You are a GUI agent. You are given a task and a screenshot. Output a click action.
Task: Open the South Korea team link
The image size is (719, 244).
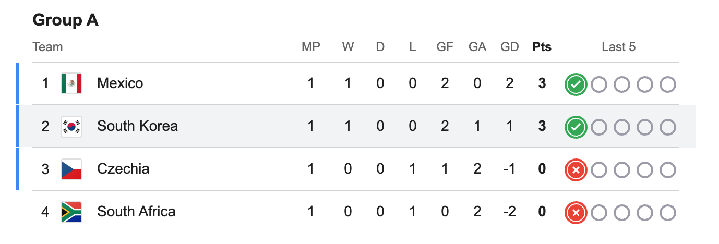tap(137, 126)
